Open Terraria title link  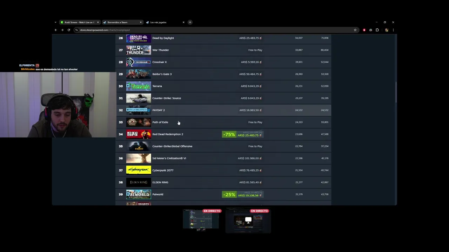click(157, 86)
